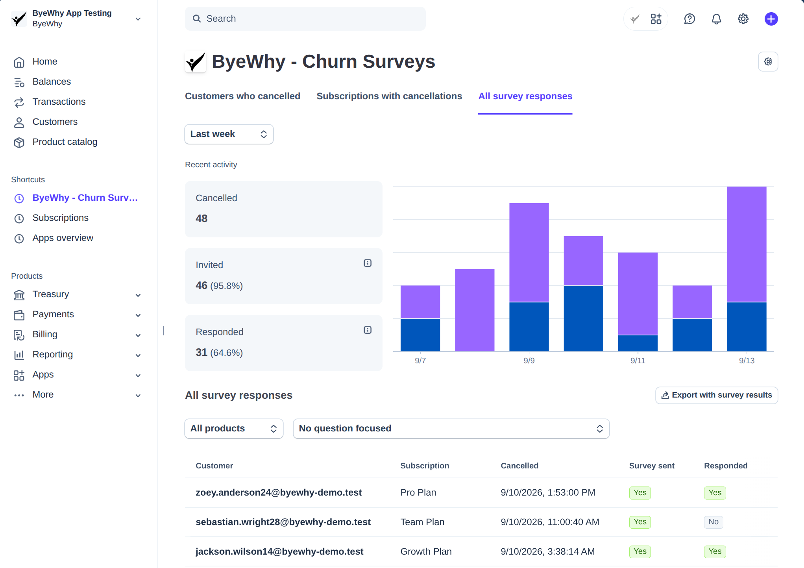Open the ByeWhy App Testing account switcher
This screenshot has height=568, width=804.
[x=77, y=19]
